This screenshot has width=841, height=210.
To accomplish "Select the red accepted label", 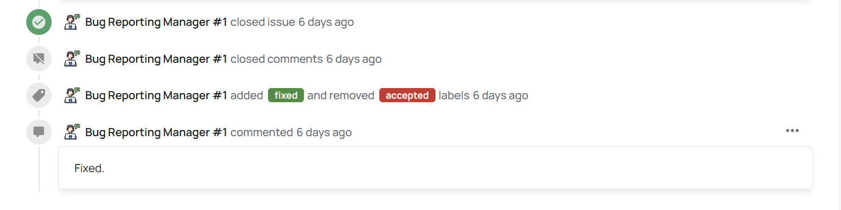I will tap(407, 95).
